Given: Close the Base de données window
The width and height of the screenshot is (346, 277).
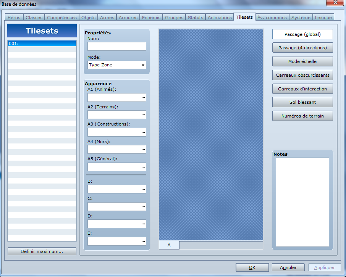Looking at the screenshot, I should coord(335,2).
